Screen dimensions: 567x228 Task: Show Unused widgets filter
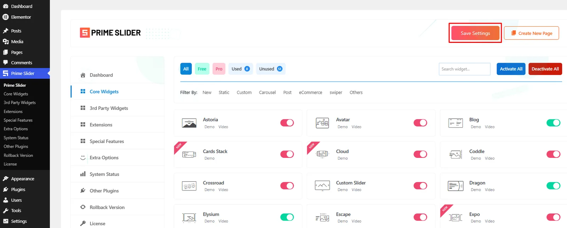coord(270,69)
